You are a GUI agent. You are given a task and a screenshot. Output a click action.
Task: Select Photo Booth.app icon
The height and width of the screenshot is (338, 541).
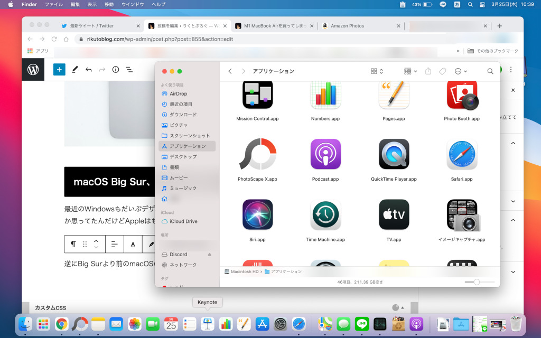click(462, 95)
